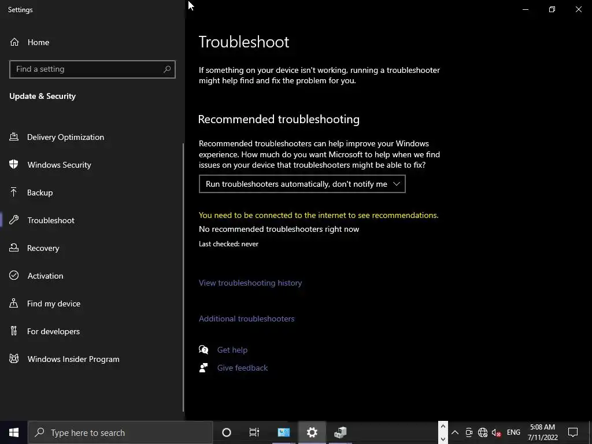Viewport: 592px width, 444px height.
Task: Click the ENG language indicator
Action: tap(513, 432)
